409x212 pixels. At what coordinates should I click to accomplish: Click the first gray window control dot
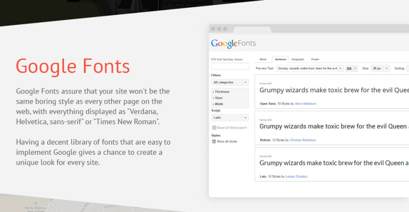(x=213, y=29)
